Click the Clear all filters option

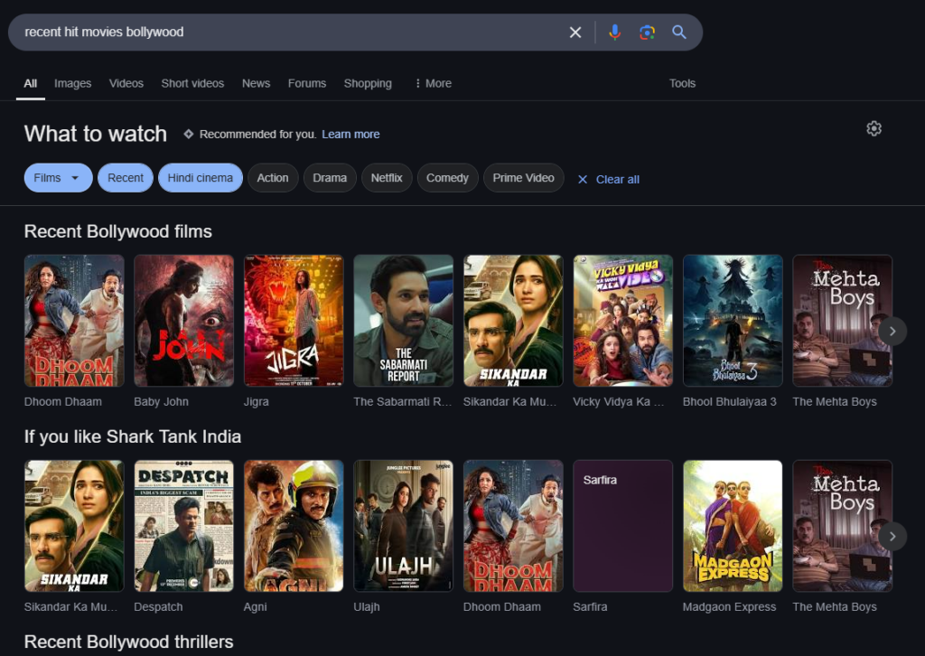click(609, 179)
